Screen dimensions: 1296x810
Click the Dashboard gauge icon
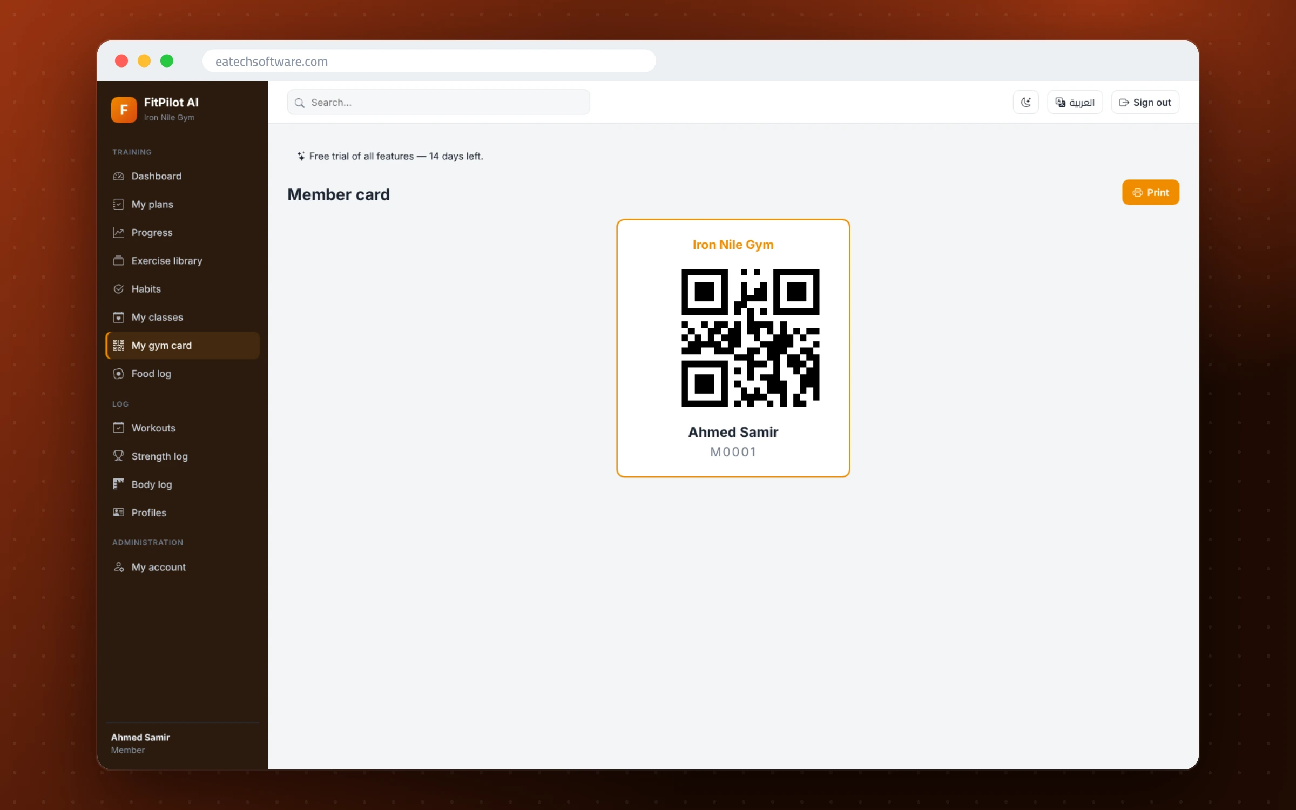point(118,176)
